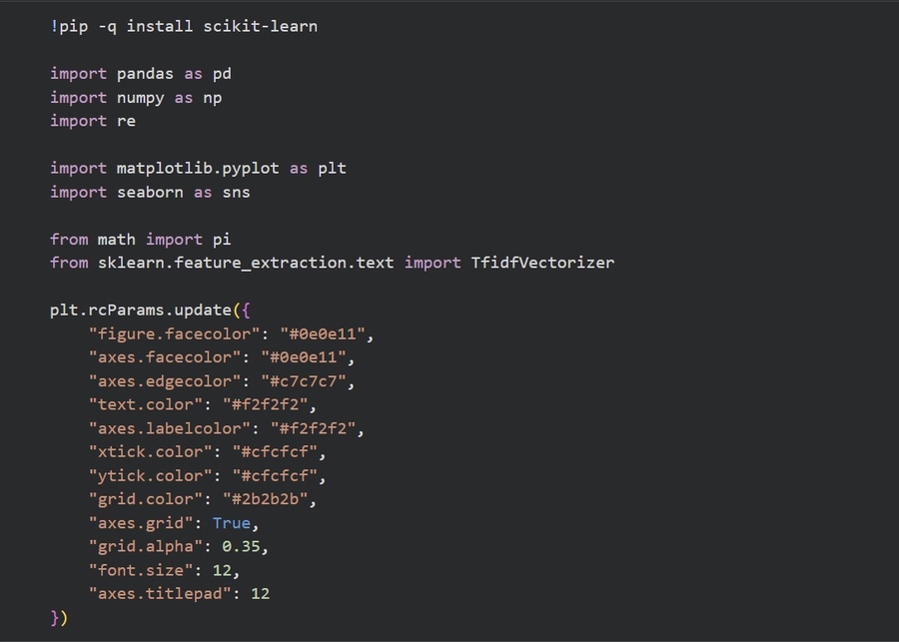Click 'sklearn.feature_extraction.text' module path
The width and height of the screenshot is (899, 642).
coord(246,263)
